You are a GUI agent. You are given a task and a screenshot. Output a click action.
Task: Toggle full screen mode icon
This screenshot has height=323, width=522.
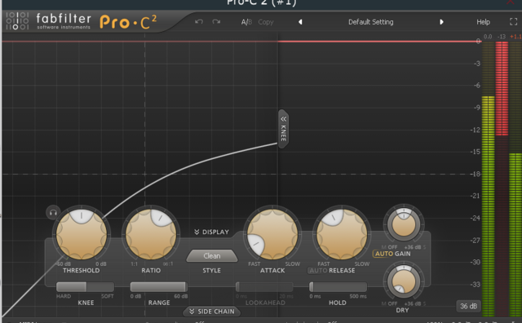513,22
